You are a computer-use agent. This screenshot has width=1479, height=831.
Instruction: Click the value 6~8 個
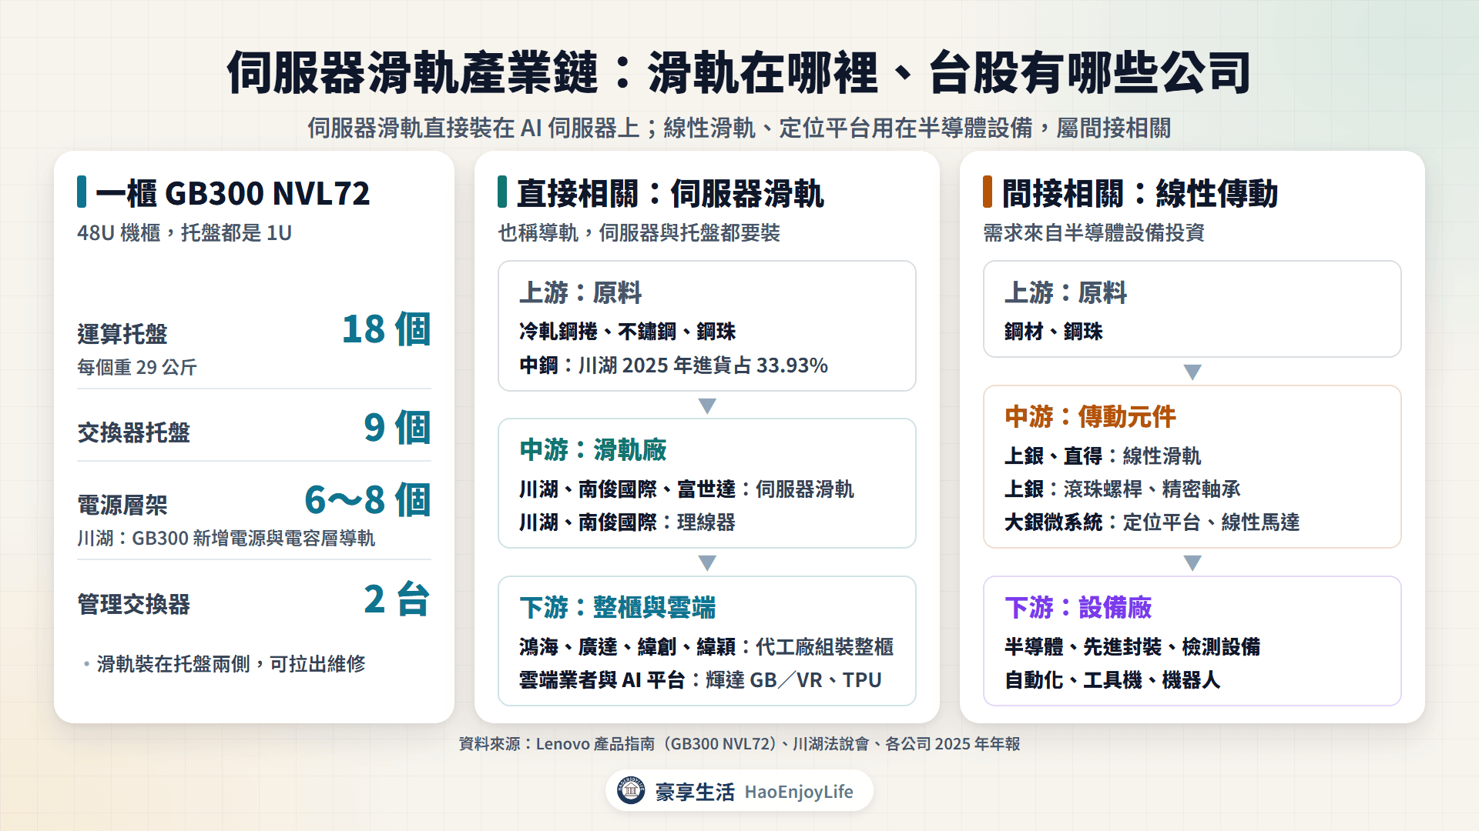[367, 500]
